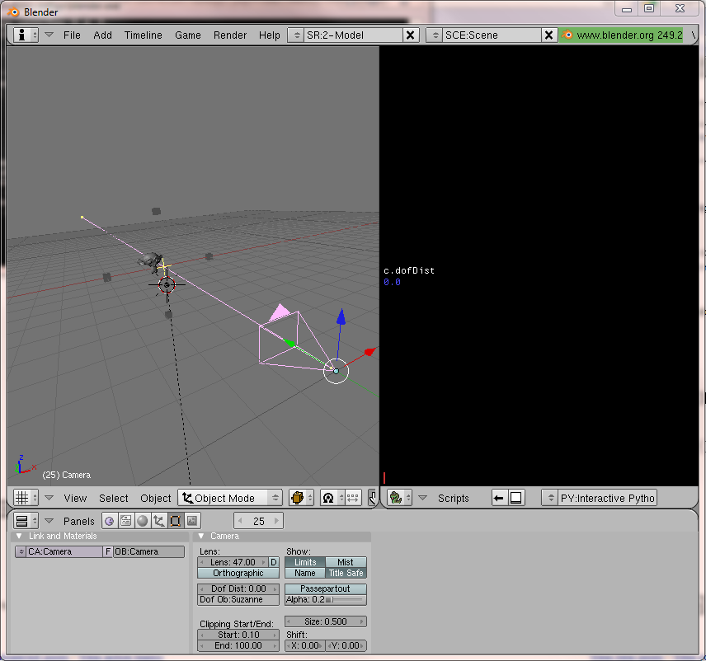Open the File menu
The image size is (706, 661).
tap(72, 35)
